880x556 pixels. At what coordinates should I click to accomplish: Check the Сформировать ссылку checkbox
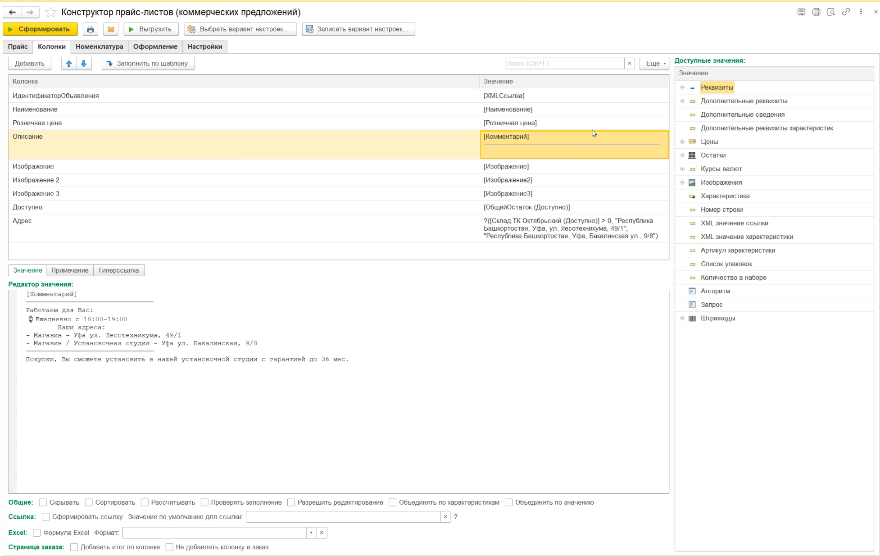pyautogui.click(x=45, y=517)
